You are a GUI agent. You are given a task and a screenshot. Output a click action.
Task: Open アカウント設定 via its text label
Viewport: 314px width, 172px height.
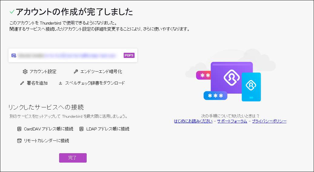tap(43, 72)
